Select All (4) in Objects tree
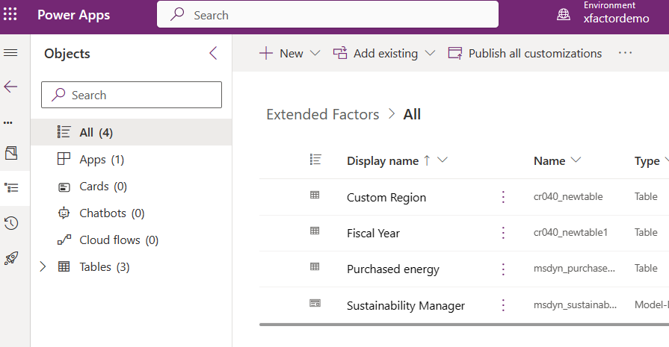This screenshot has width=669, height=347. point(131,132)
